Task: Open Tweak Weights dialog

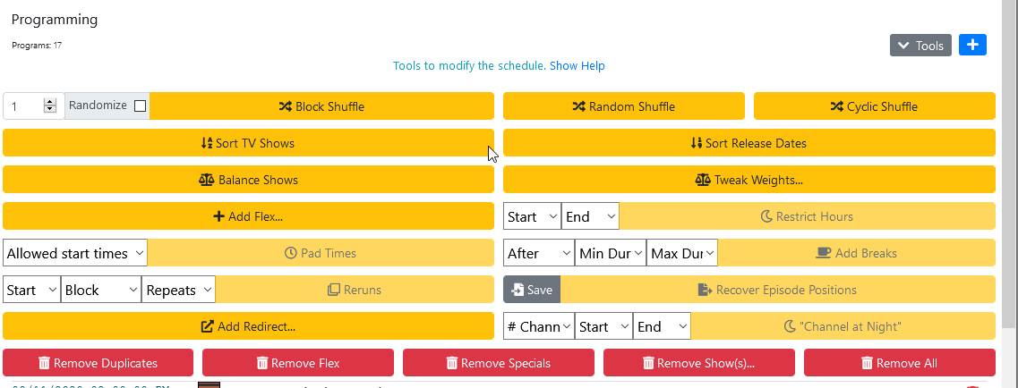Action: click(x=749, y=180)
